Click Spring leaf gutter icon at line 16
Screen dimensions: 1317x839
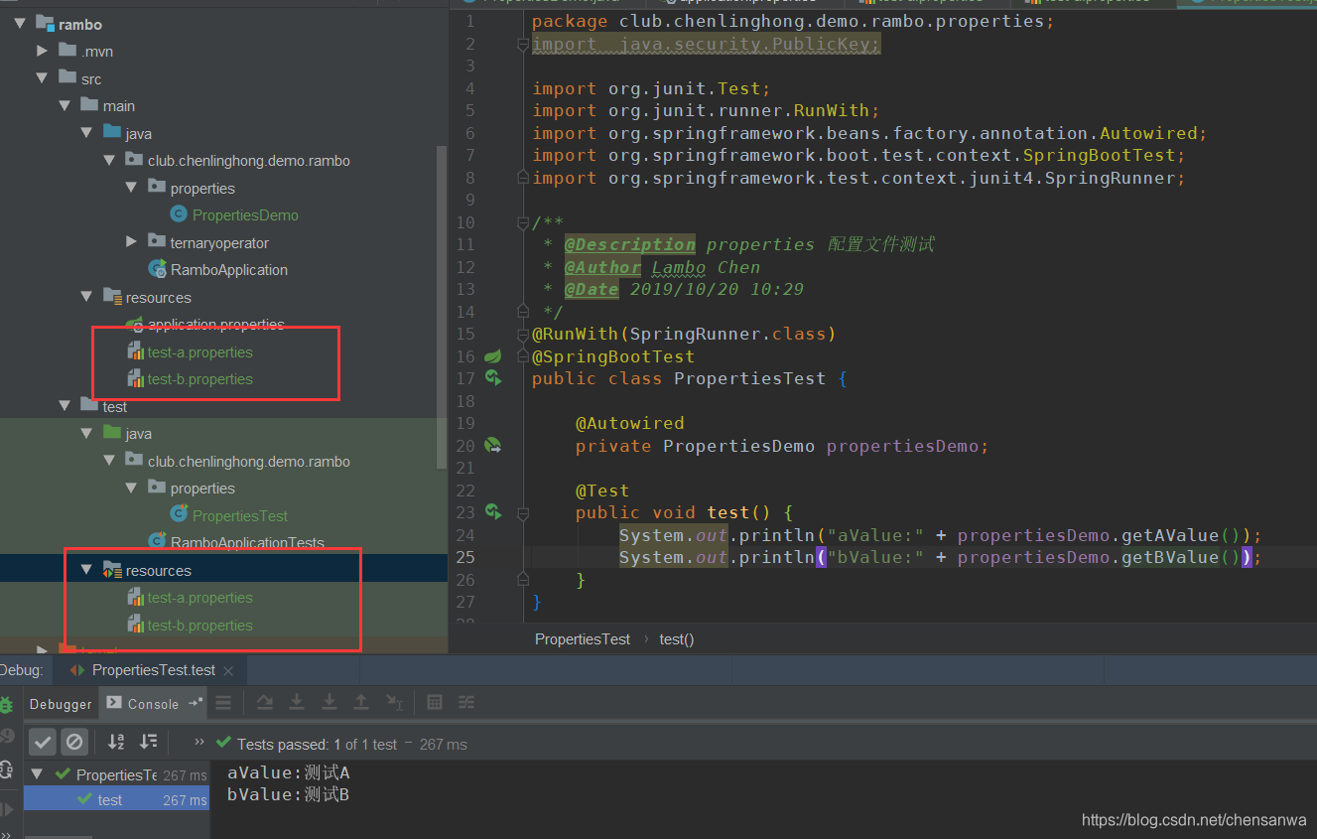pyautogui.click(x=492, y=355)
